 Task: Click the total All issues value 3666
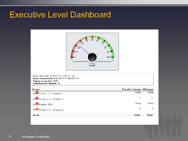[150, 115]
